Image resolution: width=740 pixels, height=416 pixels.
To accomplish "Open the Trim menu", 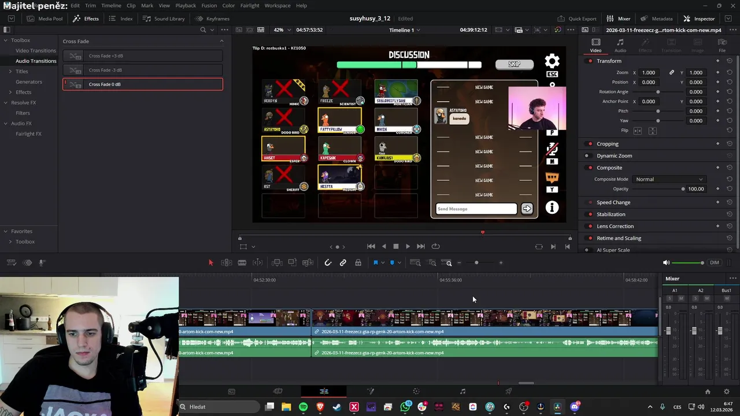I will click(90, 5).
